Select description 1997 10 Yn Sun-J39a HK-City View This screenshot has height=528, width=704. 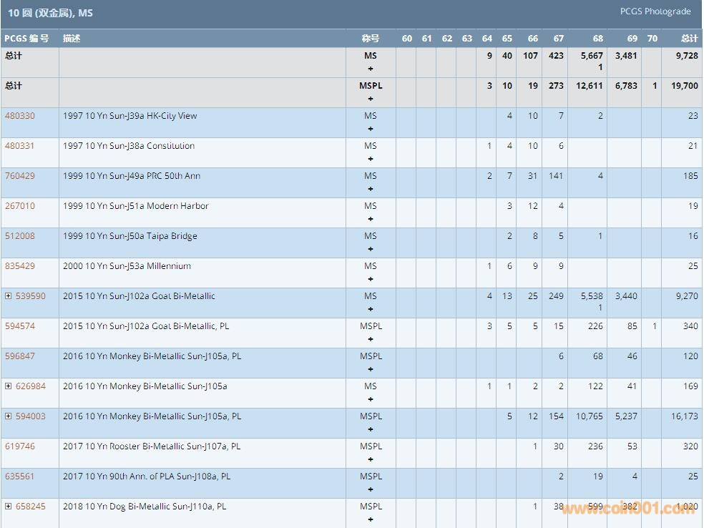click(129, 116)
